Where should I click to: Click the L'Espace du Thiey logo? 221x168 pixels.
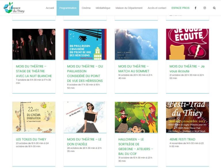[14, 7]
